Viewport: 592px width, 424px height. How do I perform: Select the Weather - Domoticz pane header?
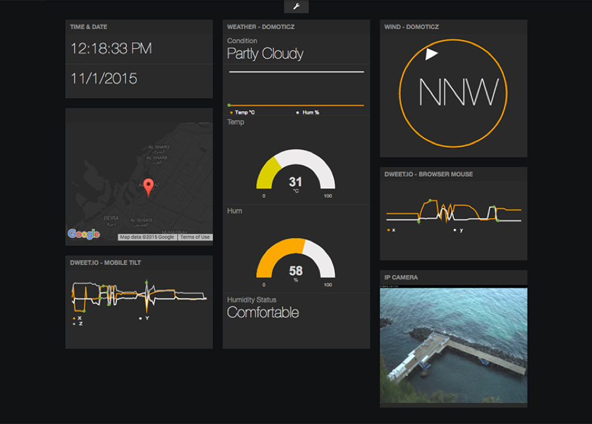tap(259, 27)
